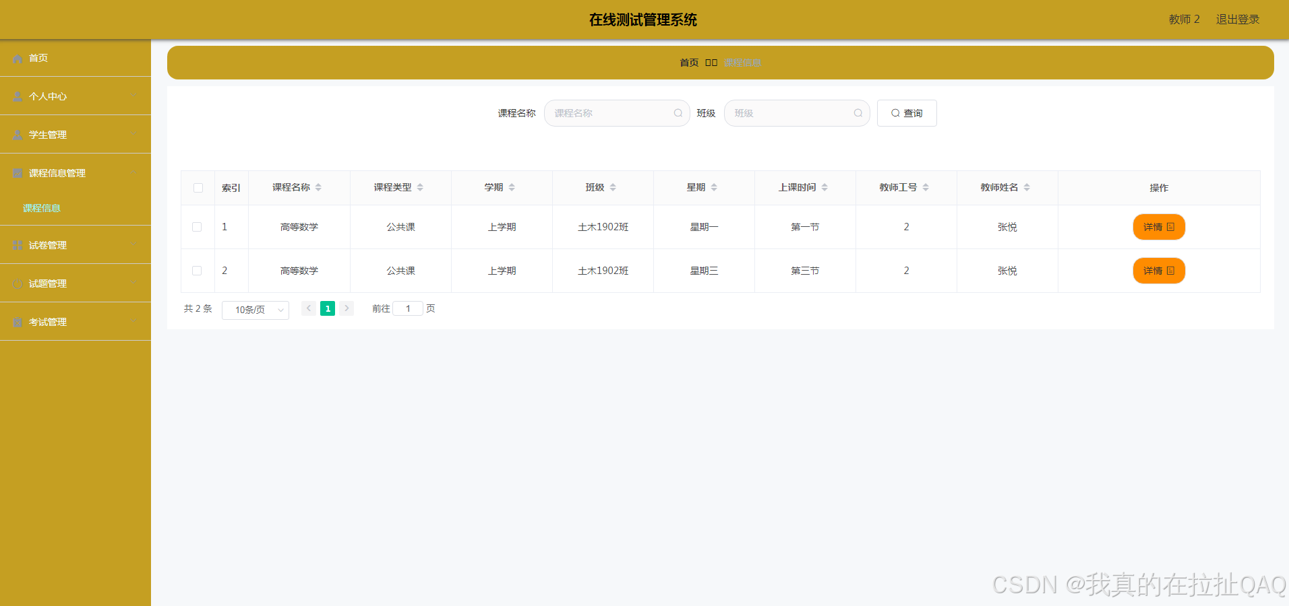Image resolution: width=1289 pixels, height=606 pixels.
Task: Click the 试卷管理 grid icon
Action: coord(18,244)
